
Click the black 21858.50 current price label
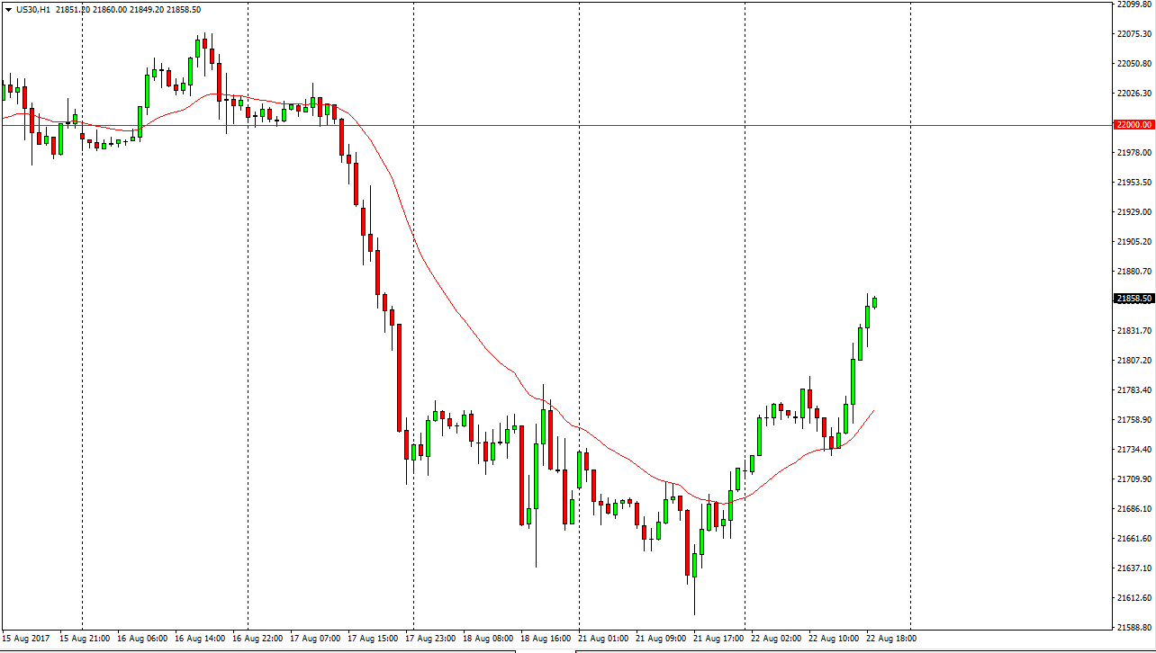[x=1133, y=299]
